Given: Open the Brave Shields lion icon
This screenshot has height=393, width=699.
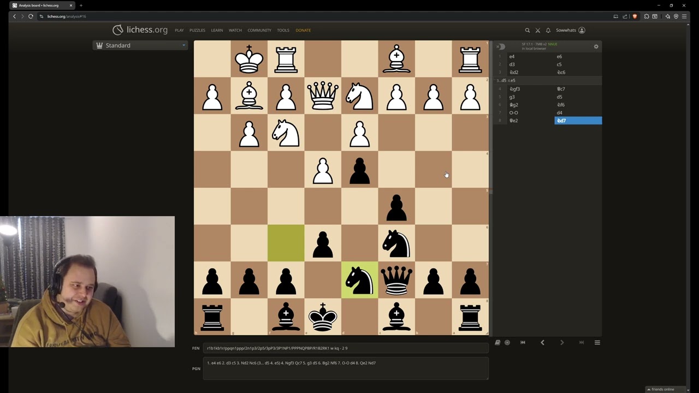Looking at the screenshot, I should tap(635, 16).
